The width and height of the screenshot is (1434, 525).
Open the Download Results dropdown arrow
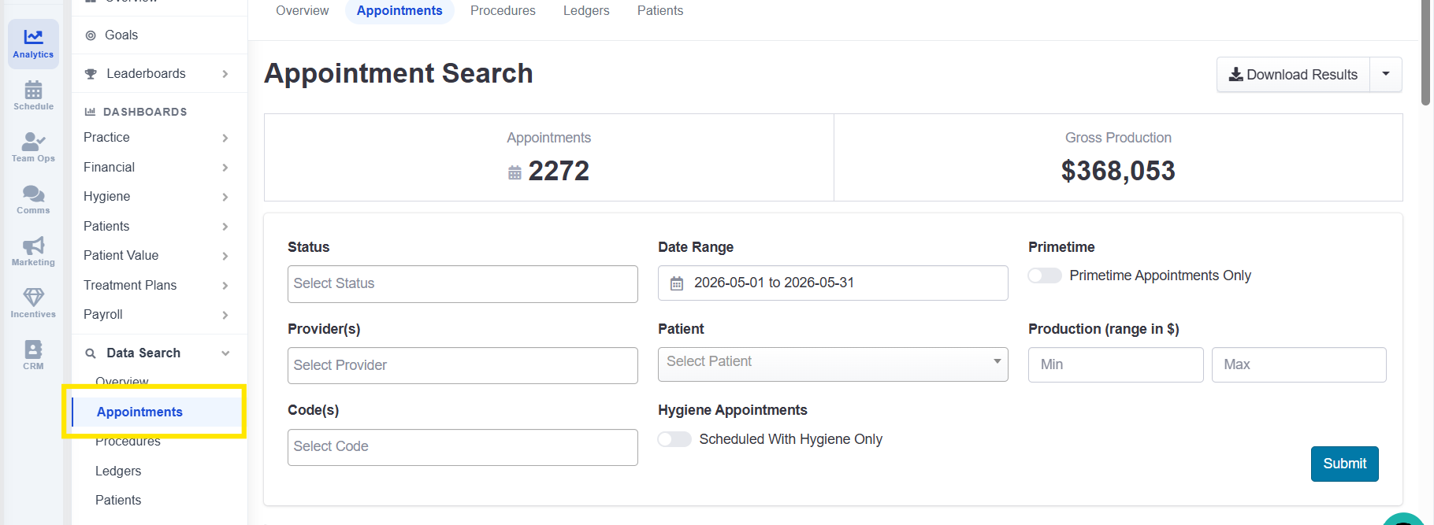1386,74
